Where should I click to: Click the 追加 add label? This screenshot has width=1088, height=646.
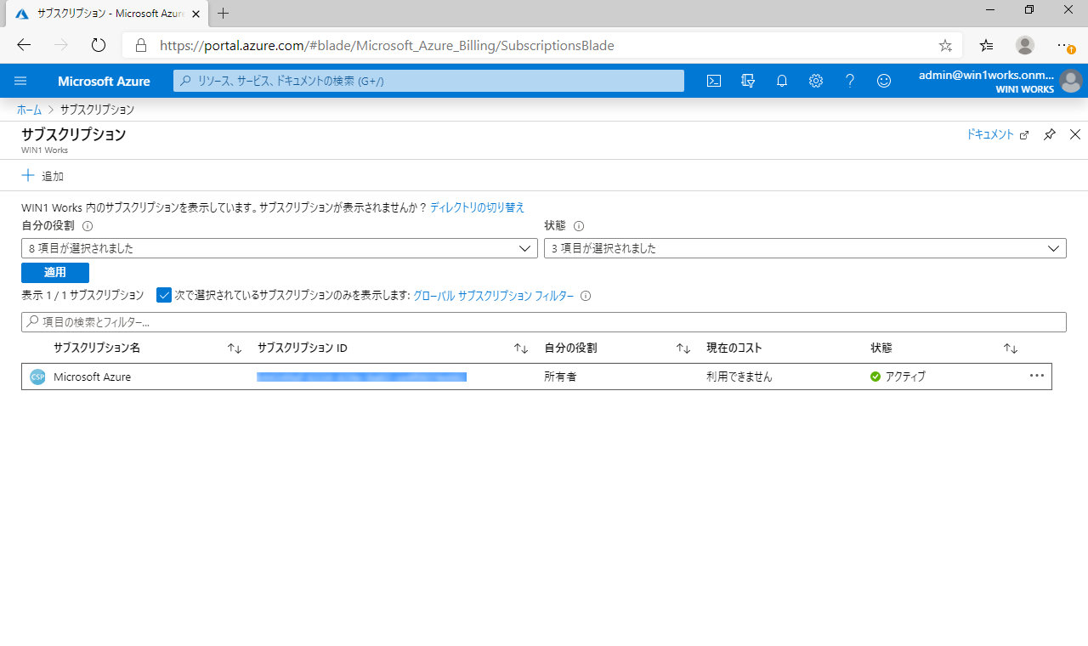[53, 176]
